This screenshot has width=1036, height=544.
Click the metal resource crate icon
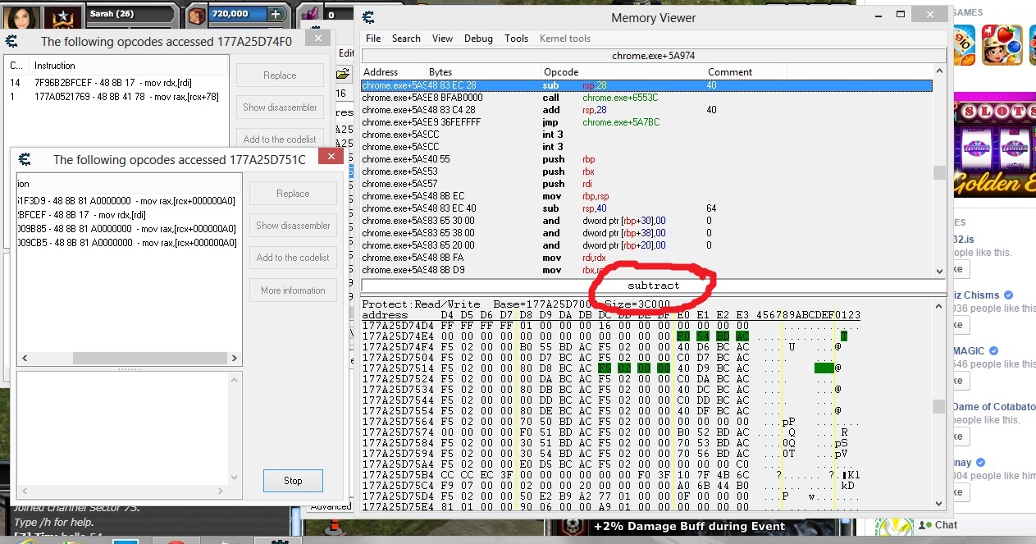197,14
